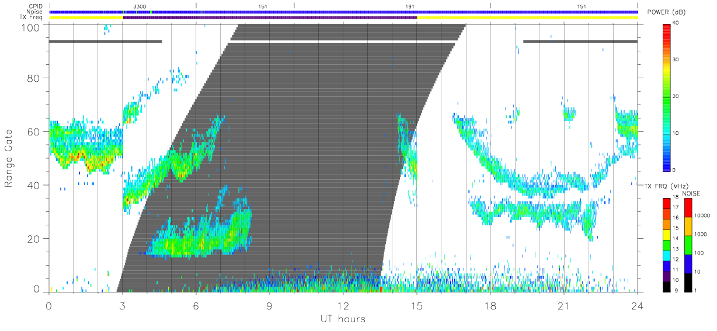Click x-axis tick label "18"
Screen dimensions: 717x331
(490, 306)
